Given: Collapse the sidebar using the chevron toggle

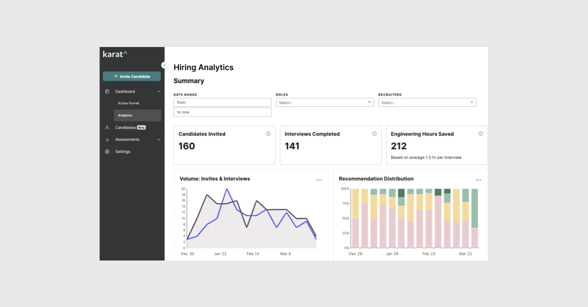Looking at the screenshot, I should [x=164, y=65].
